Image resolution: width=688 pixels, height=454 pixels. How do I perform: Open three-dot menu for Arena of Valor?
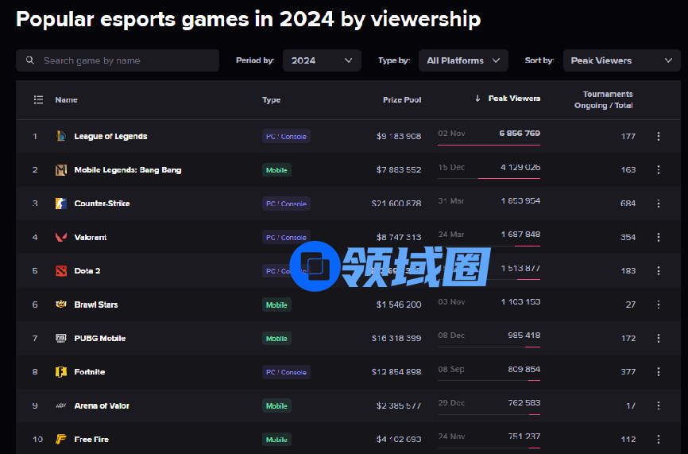pyautogui.click(x=658, y=405)
